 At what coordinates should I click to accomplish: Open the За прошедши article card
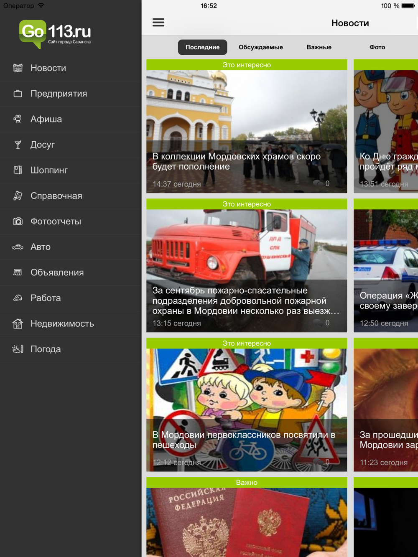[x=386, y=404]
